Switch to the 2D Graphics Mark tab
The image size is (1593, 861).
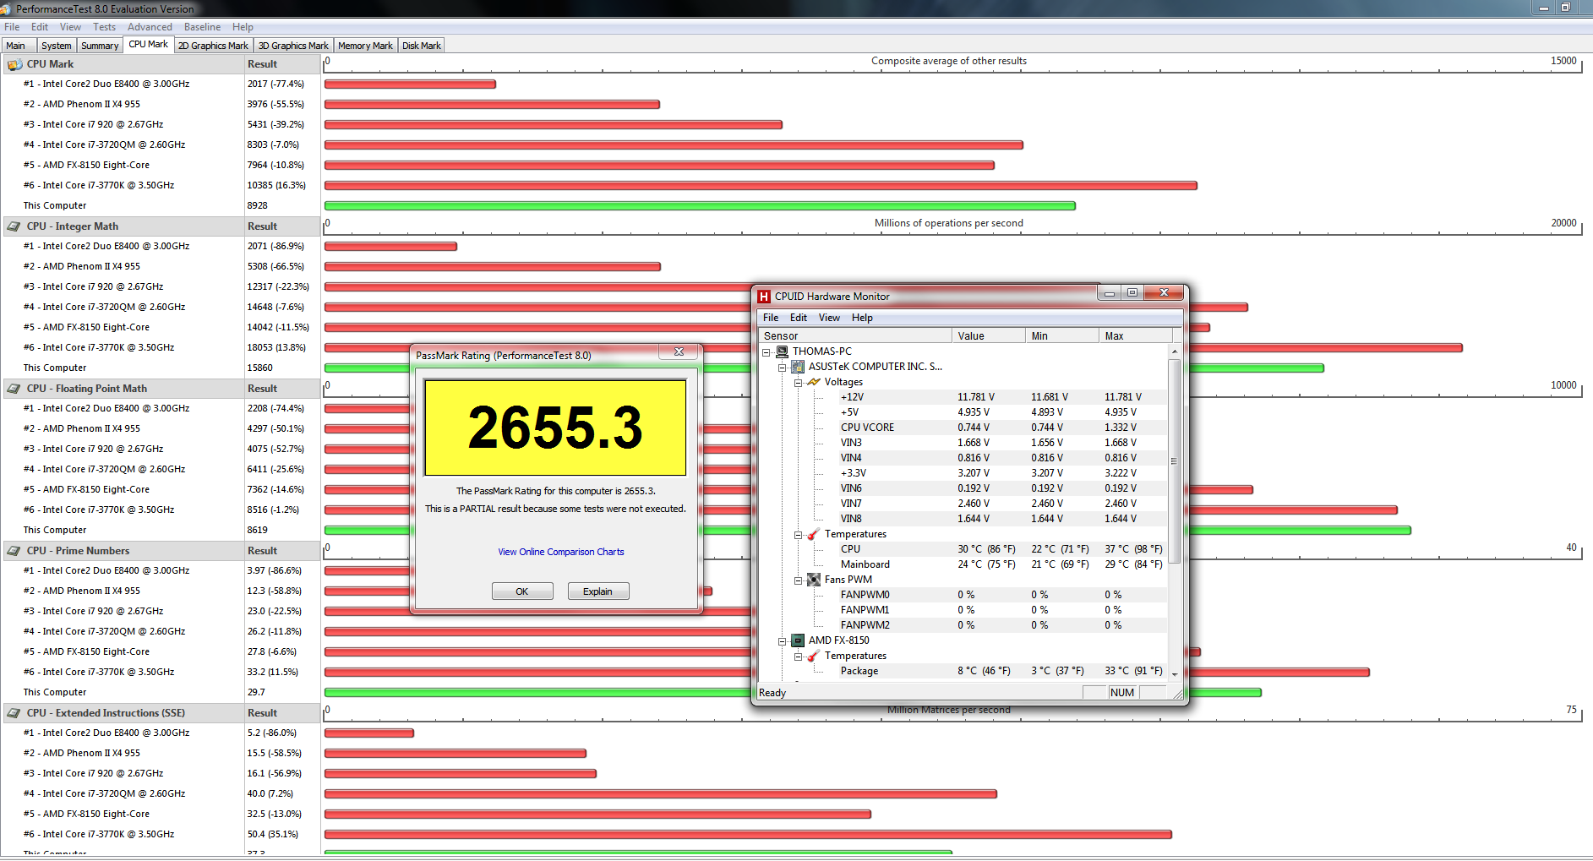(x=213, y=46)
